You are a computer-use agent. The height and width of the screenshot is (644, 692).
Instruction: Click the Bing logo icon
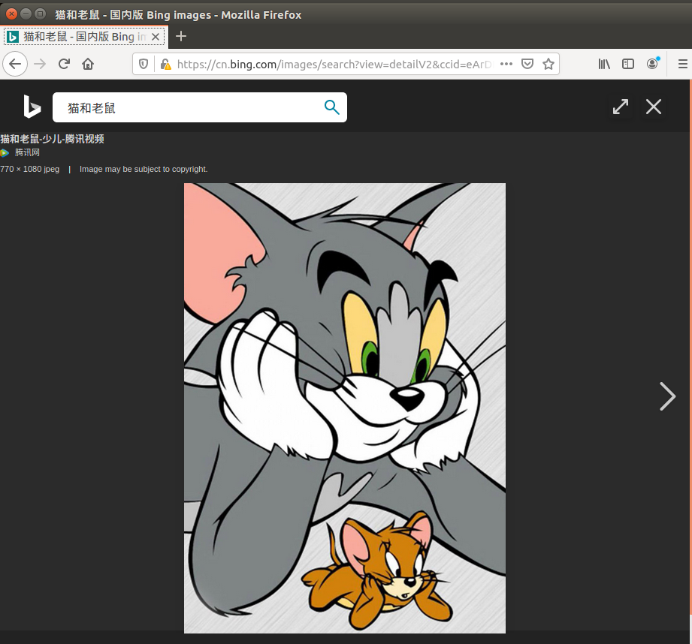(32, 107)
